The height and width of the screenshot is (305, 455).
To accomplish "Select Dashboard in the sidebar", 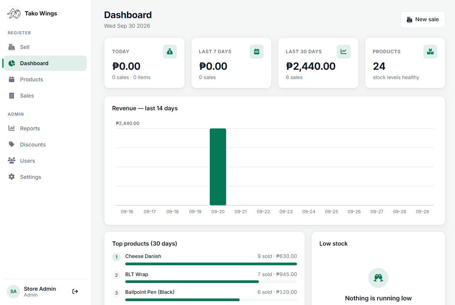I will coord(45,63).
